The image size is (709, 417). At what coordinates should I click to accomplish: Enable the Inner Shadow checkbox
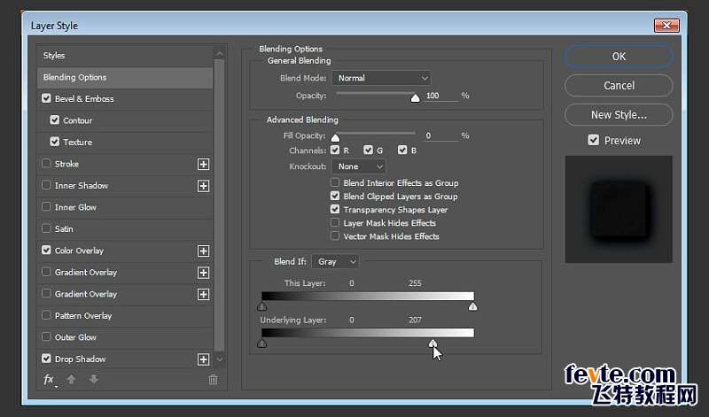[x=46, y=185]
